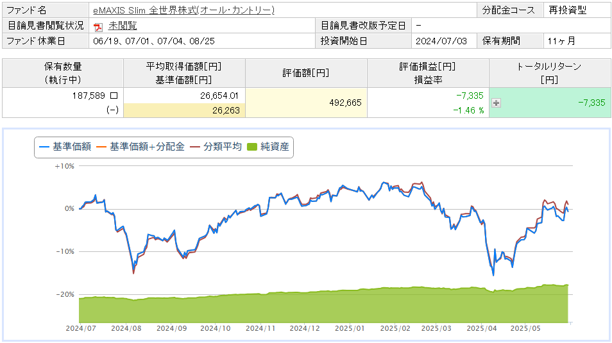
Task: Select the loss rate -1.46 %
Action: (468, 110)
